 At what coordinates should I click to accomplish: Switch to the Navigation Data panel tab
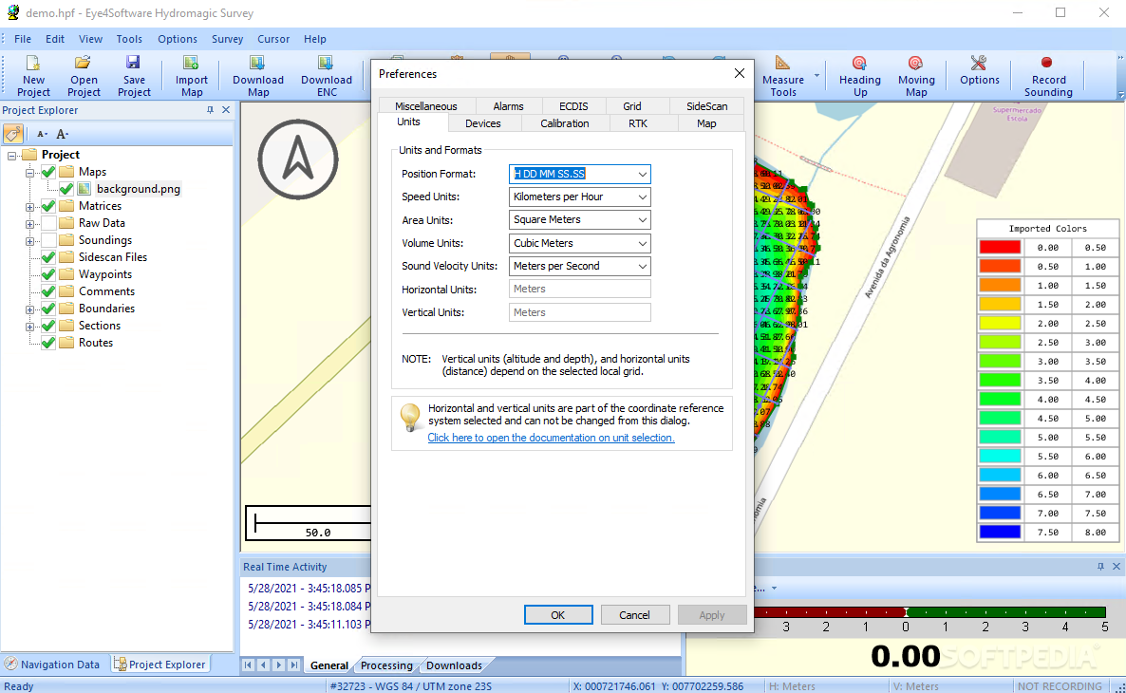point(53,665)
